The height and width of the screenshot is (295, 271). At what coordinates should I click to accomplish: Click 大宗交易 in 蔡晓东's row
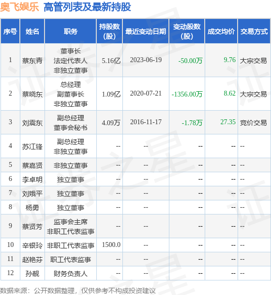[x=254, y=94]
